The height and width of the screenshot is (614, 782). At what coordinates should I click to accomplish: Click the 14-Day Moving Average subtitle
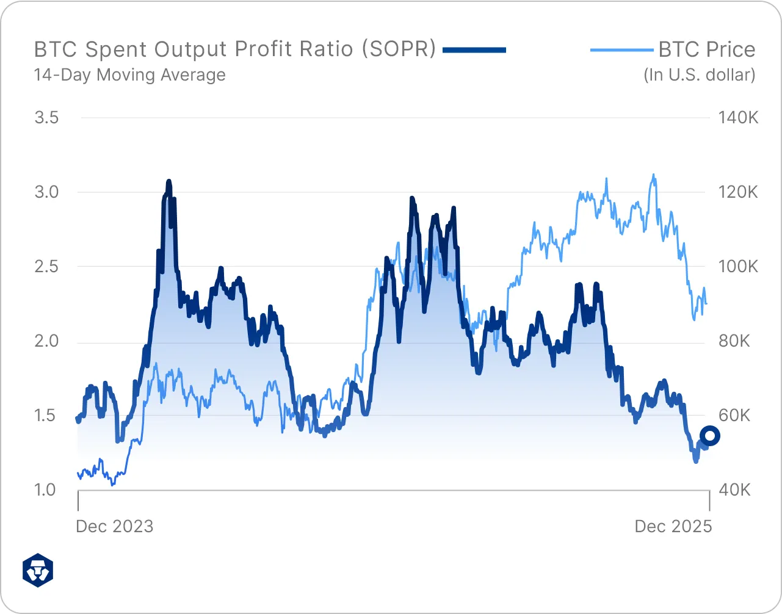[130, 75]
